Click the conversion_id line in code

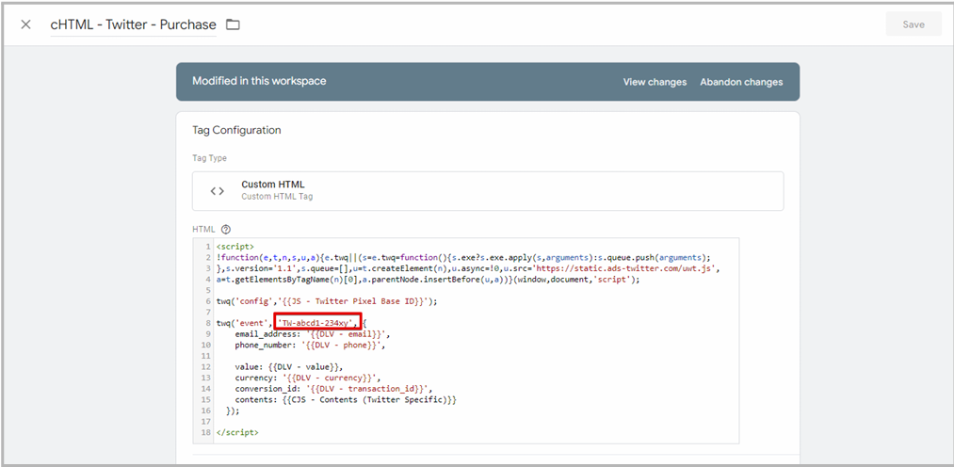click(334, 389)
